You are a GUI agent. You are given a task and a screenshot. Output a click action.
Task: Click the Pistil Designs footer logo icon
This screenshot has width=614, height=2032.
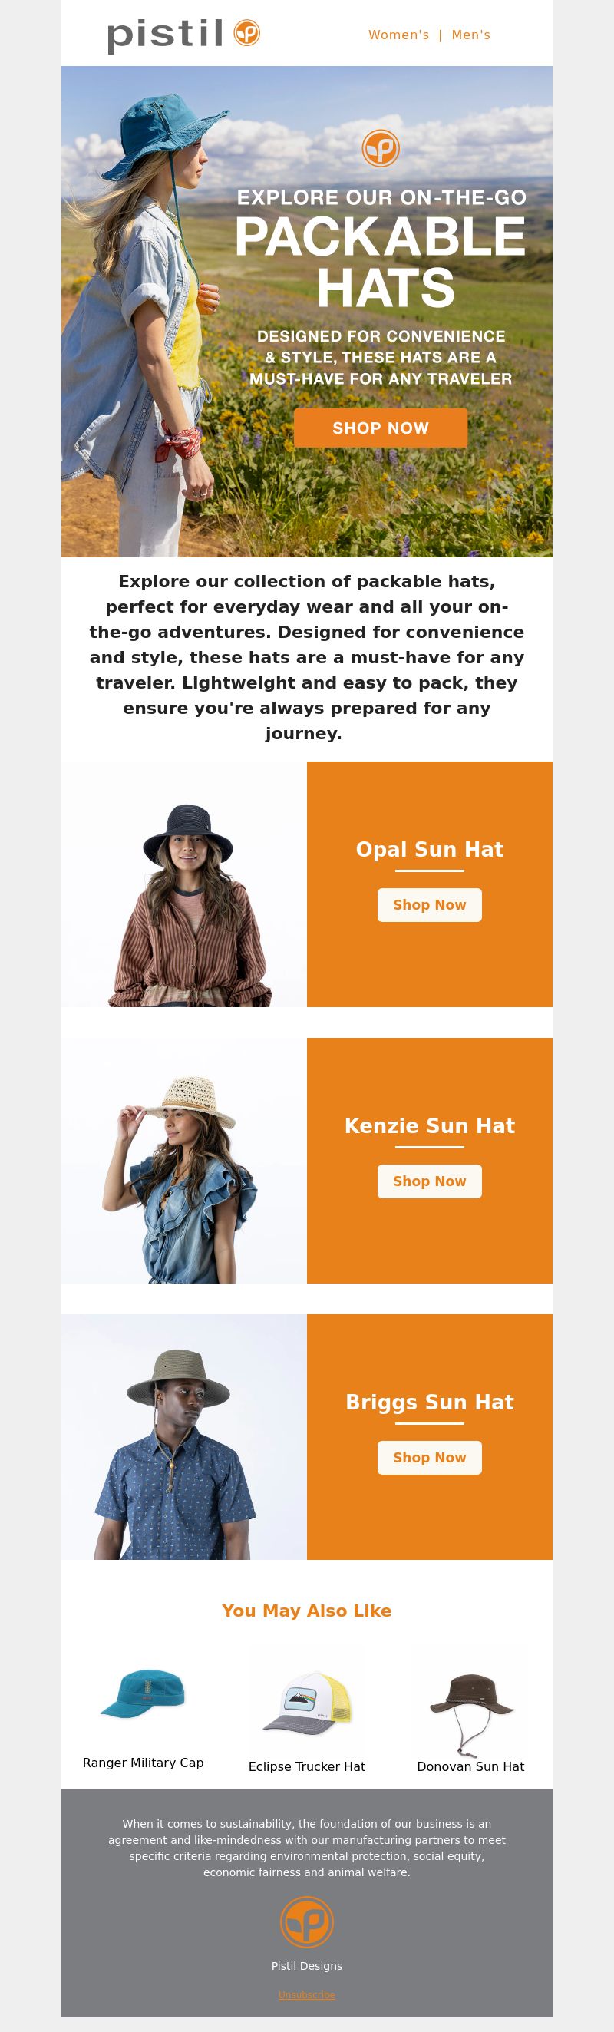coord(306,1921)
